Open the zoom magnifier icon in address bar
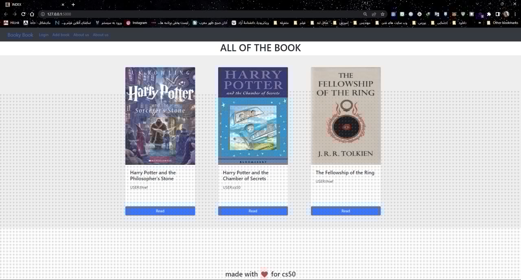Viewport: 521px width, 280px height. coord(365,14)
